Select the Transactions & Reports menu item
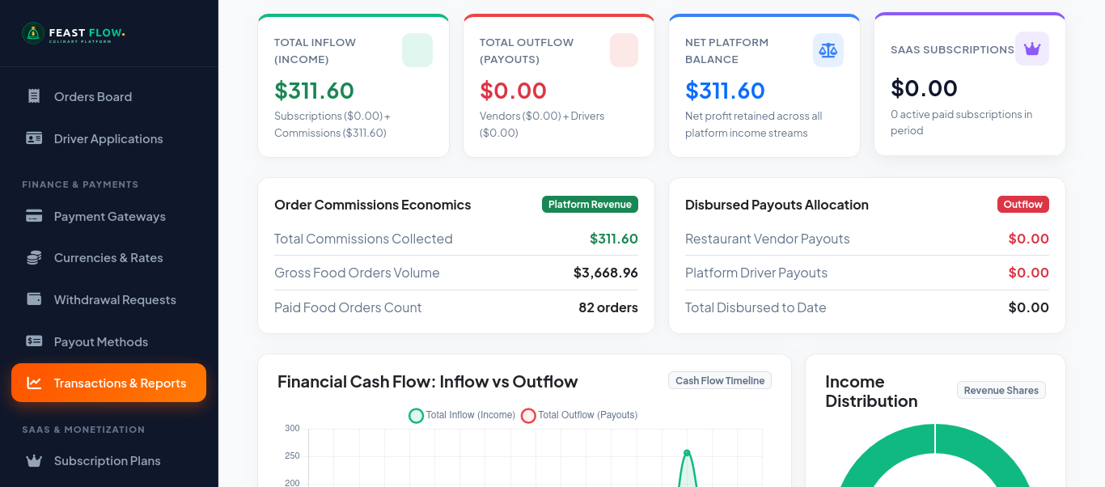The width and height of the screenshot is (1105, 487). click(x=108, y=383)
